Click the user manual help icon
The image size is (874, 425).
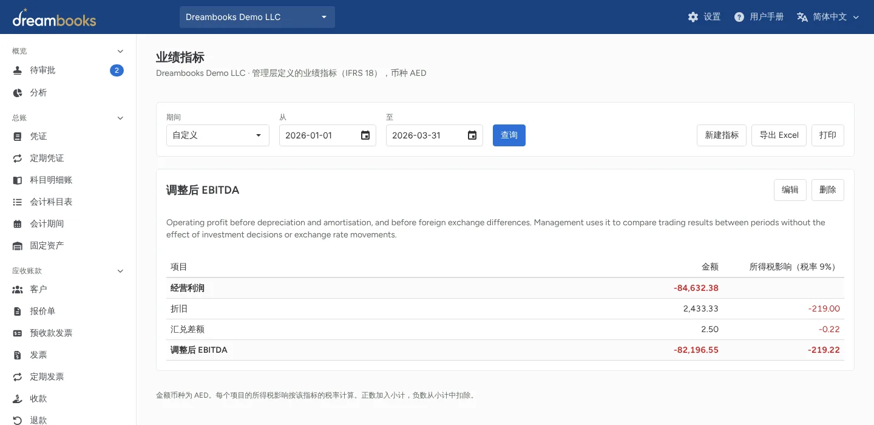point(739,17)
